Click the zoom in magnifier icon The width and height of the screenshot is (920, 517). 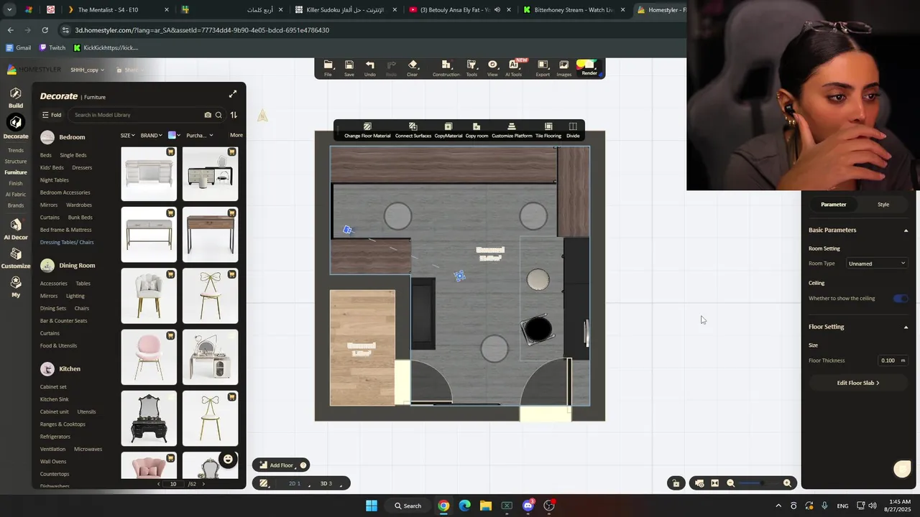click(787, 483)
